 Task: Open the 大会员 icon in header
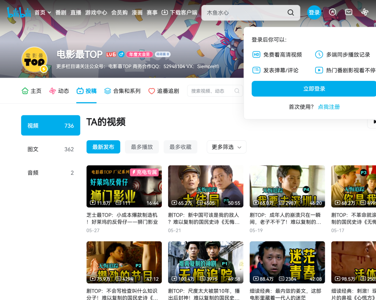click(332, 12)
